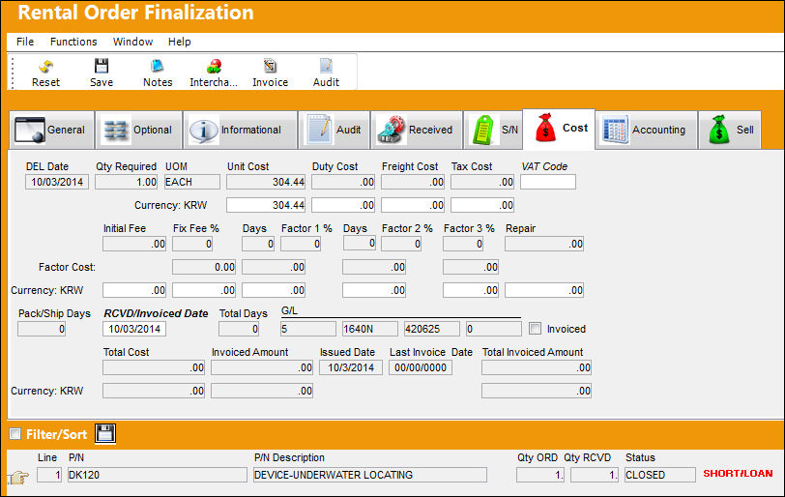The image size is (785, 497).
Task: Toggle the Invoiced checkbox
Action: (x=536, y=329)
